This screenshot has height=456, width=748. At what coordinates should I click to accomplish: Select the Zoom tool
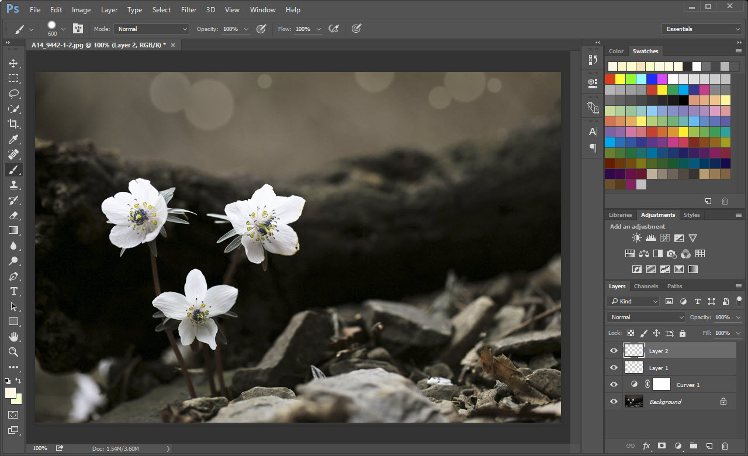[x=13, y=352]
